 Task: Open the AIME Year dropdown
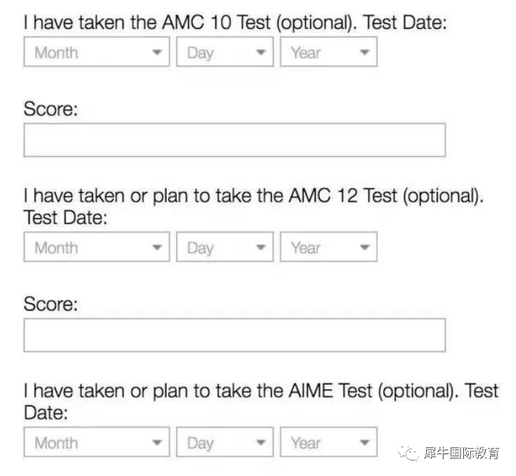click(x=328, y=442)
